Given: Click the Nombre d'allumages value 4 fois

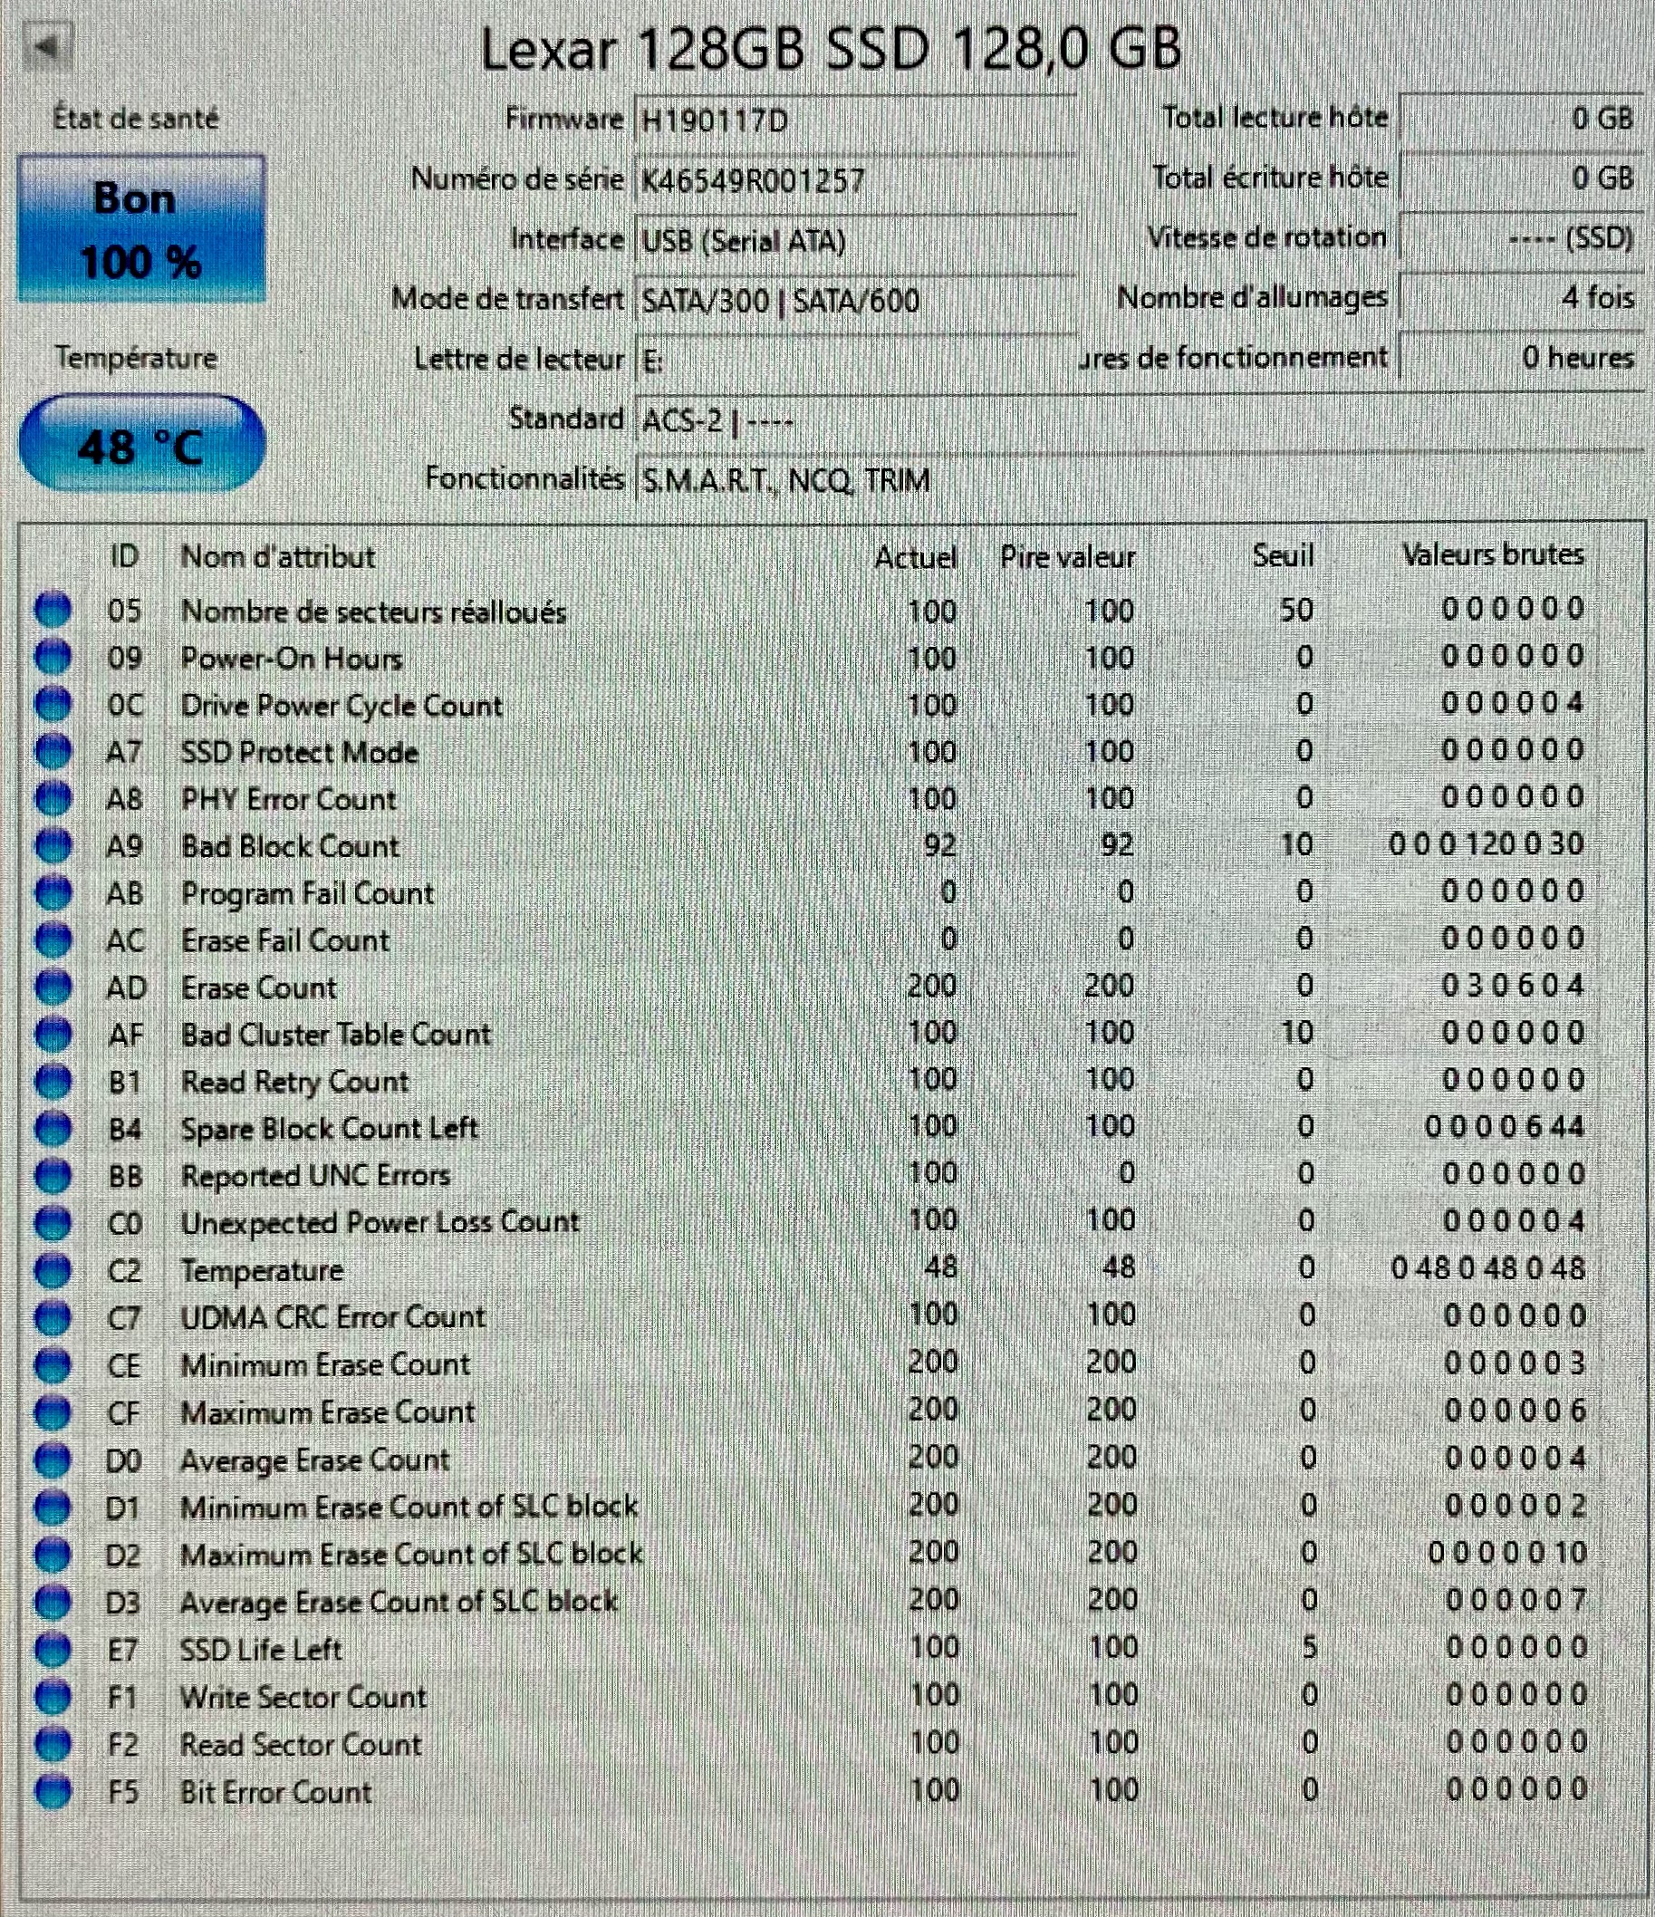Looking at the screenshot, I should [x=1523, y=298].
